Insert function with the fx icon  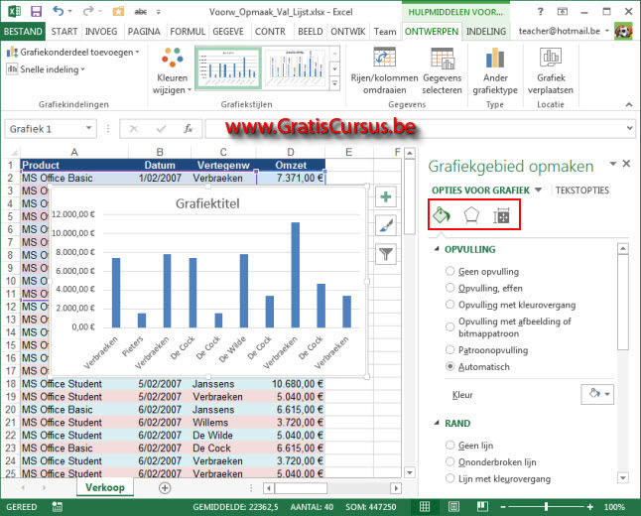189,129
